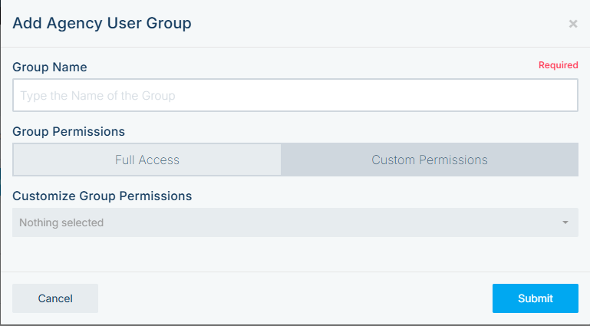The width and height of the screenshot is (590, 326).
Task: Click the red Required indicator
Action: point(558,65)
